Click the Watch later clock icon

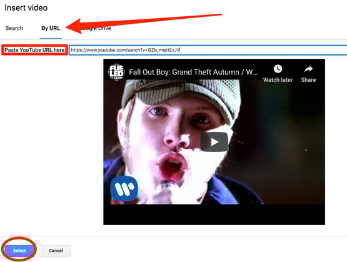278,69
